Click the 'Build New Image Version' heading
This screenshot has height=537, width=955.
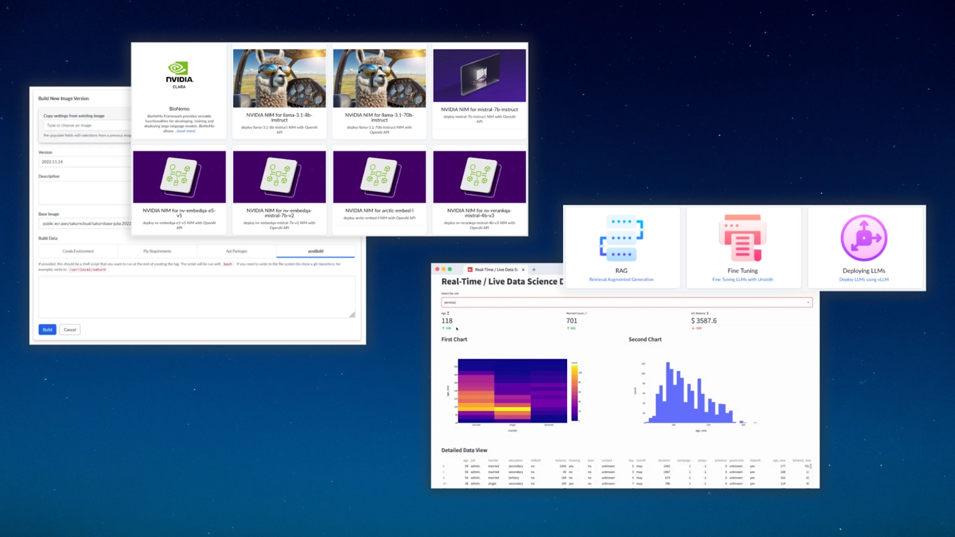pos(64,98)
